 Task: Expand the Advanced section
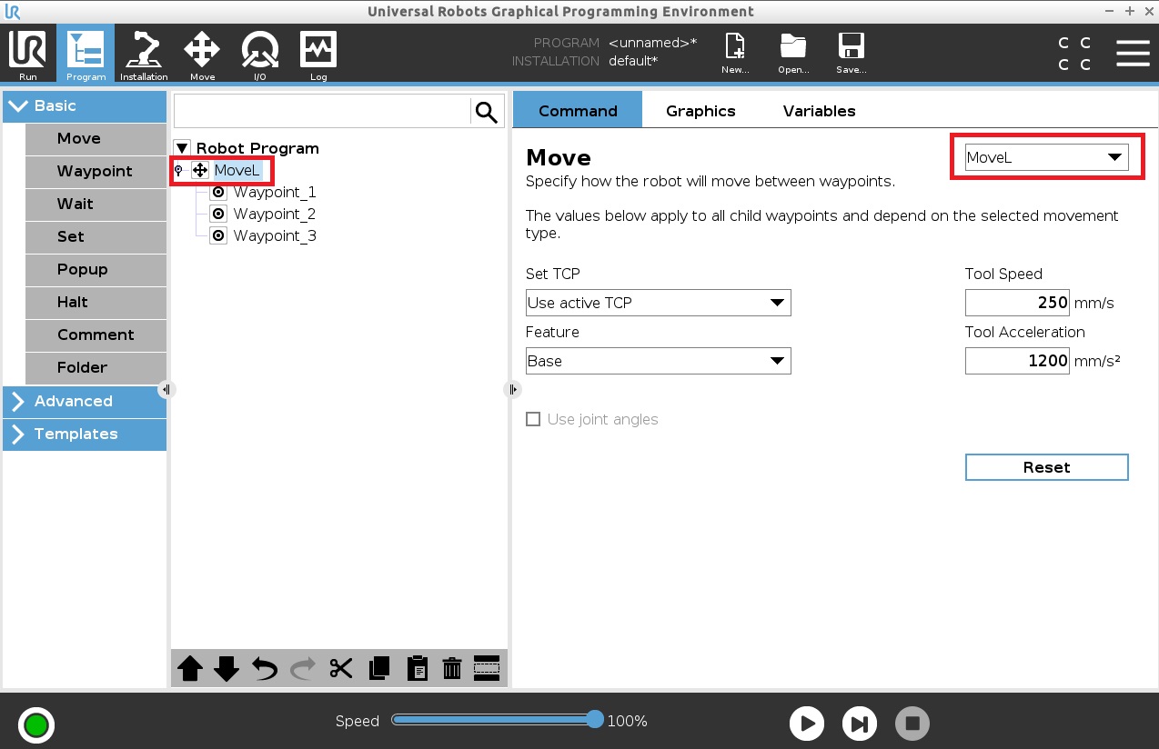point(85,402)
